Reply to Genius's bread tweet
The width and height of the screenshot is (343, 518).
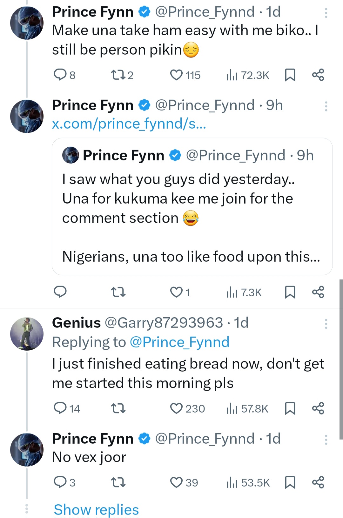60,408
